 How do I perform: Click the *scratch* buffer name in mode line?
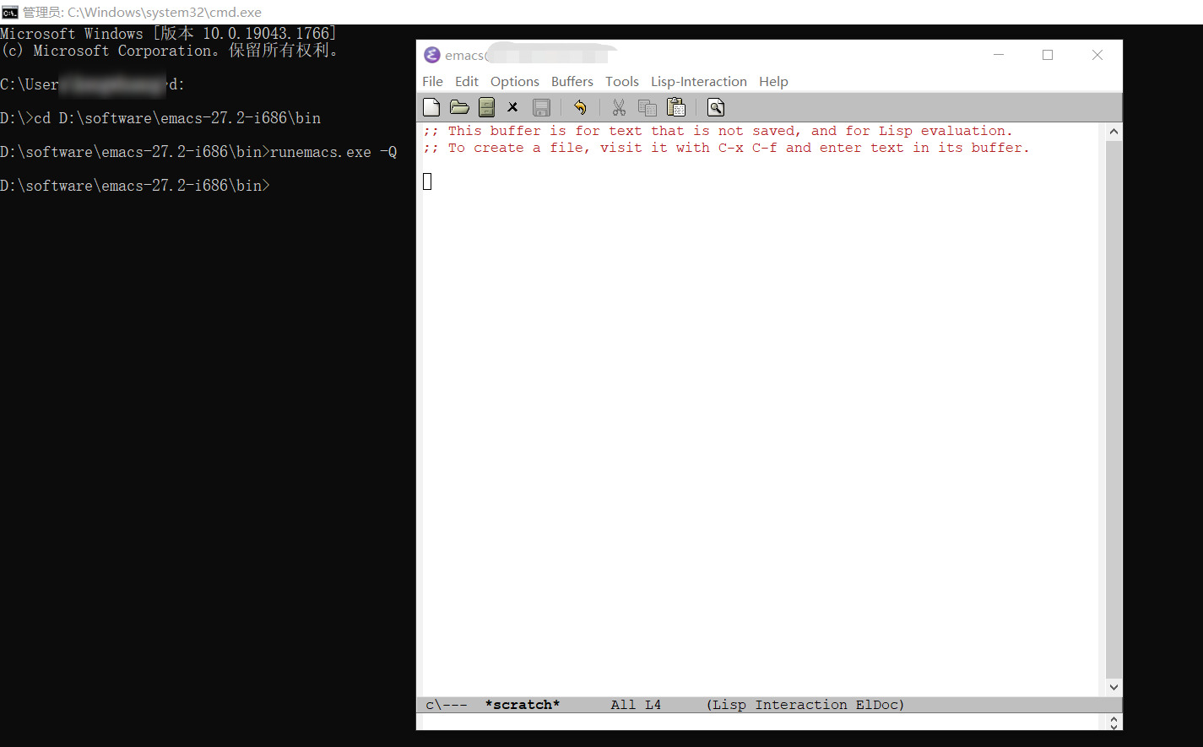click(522, 704)
